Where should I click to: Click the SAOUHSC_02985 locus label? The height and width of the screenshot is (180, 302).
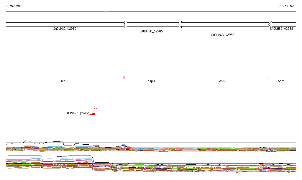(x=65, y=29)
